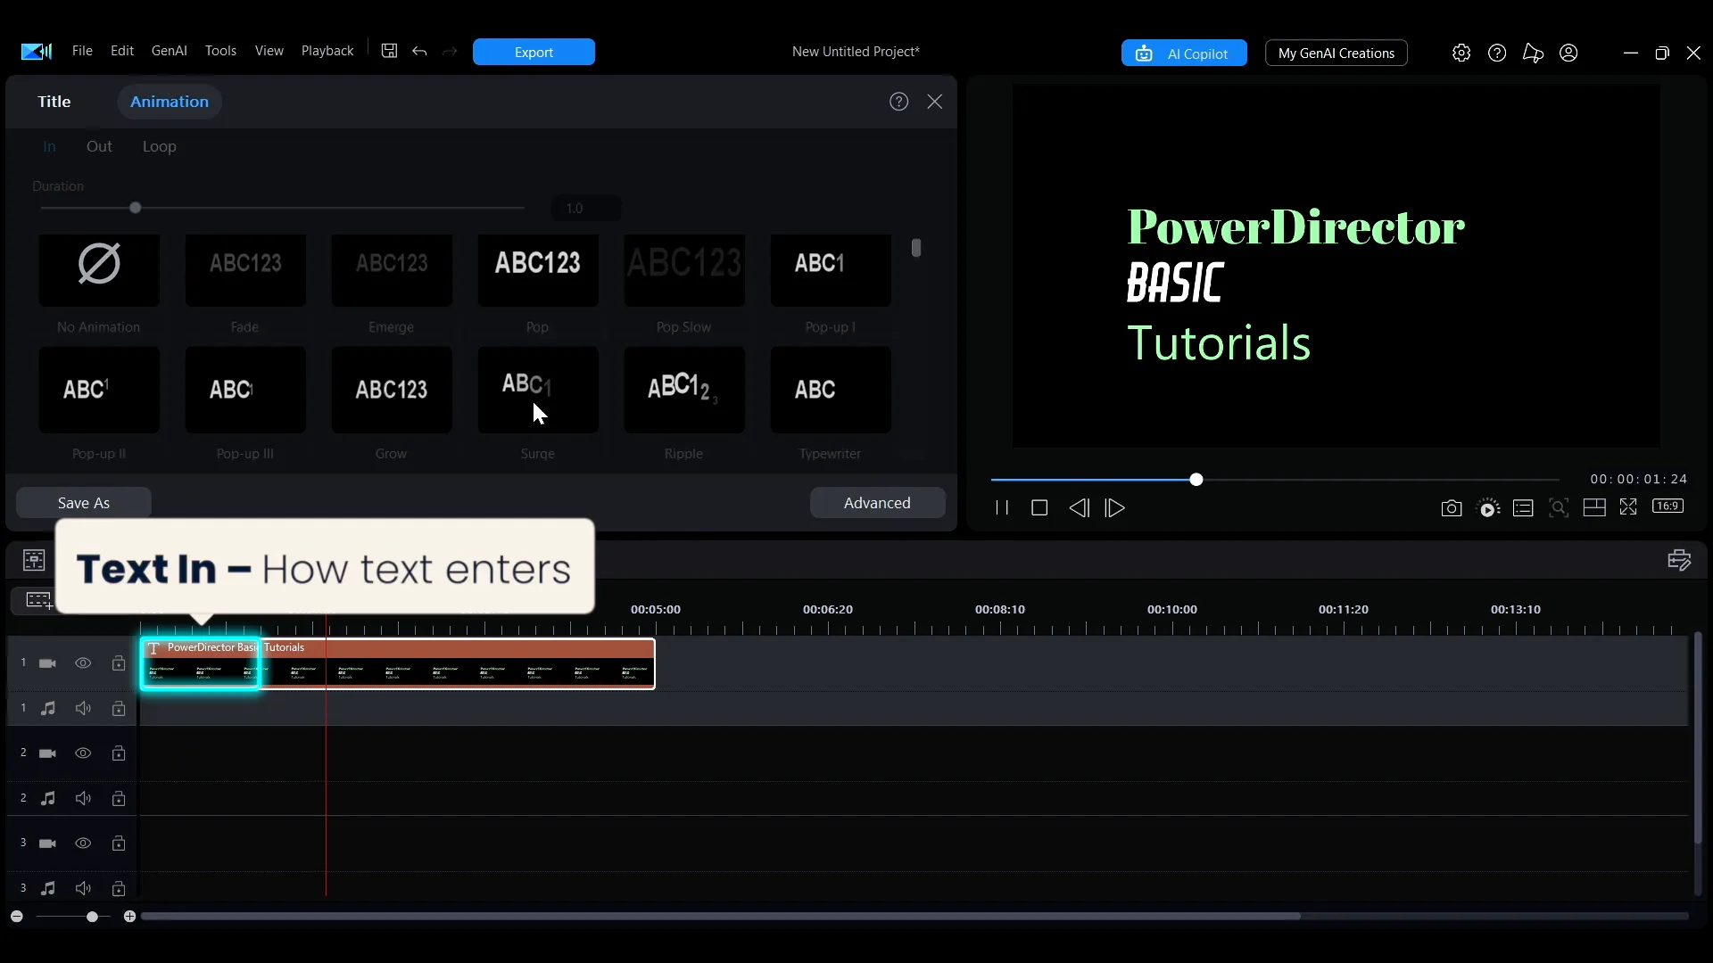Viewport: 1713px width, 963px height.
Task: Click the Export button
Action: [x=534, y=52]
